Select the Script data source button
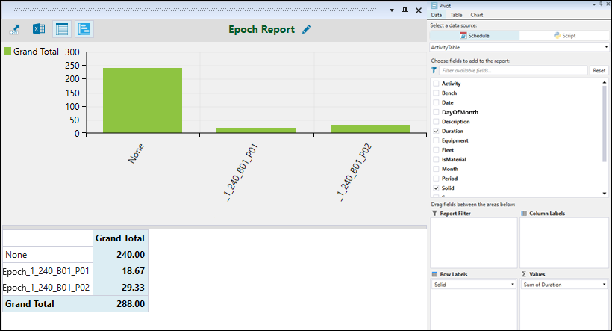Viewport: 612px width, 331px height. [564, 35]
